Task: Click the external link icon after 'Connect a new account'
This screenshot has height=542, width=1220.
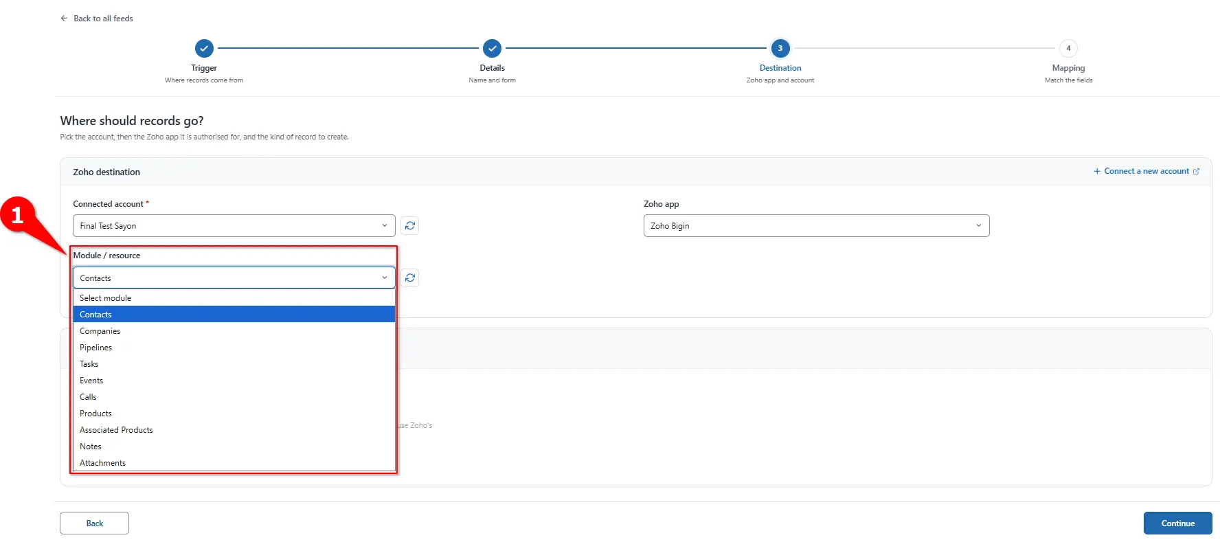Action: pos(1196,171)
